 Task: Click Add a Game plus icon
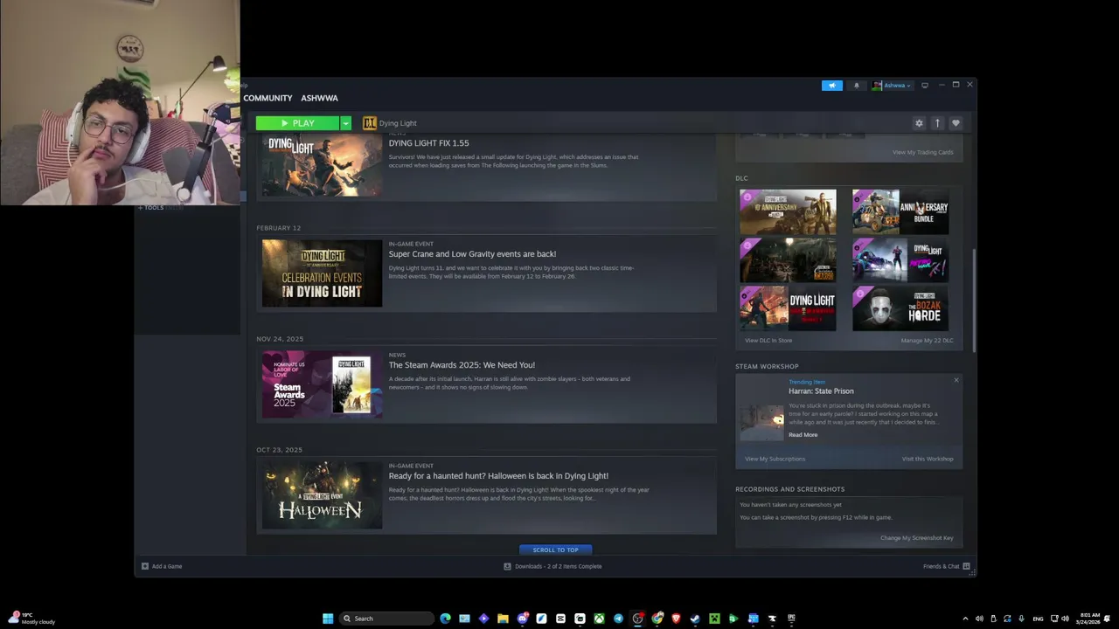coord(145,566)
